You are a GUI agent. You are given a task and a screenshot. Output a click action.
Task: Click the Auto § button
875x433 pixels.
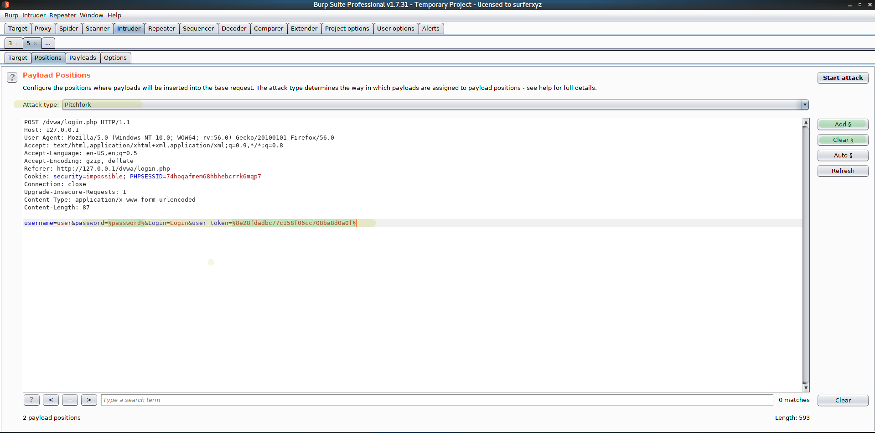(843, 156)
